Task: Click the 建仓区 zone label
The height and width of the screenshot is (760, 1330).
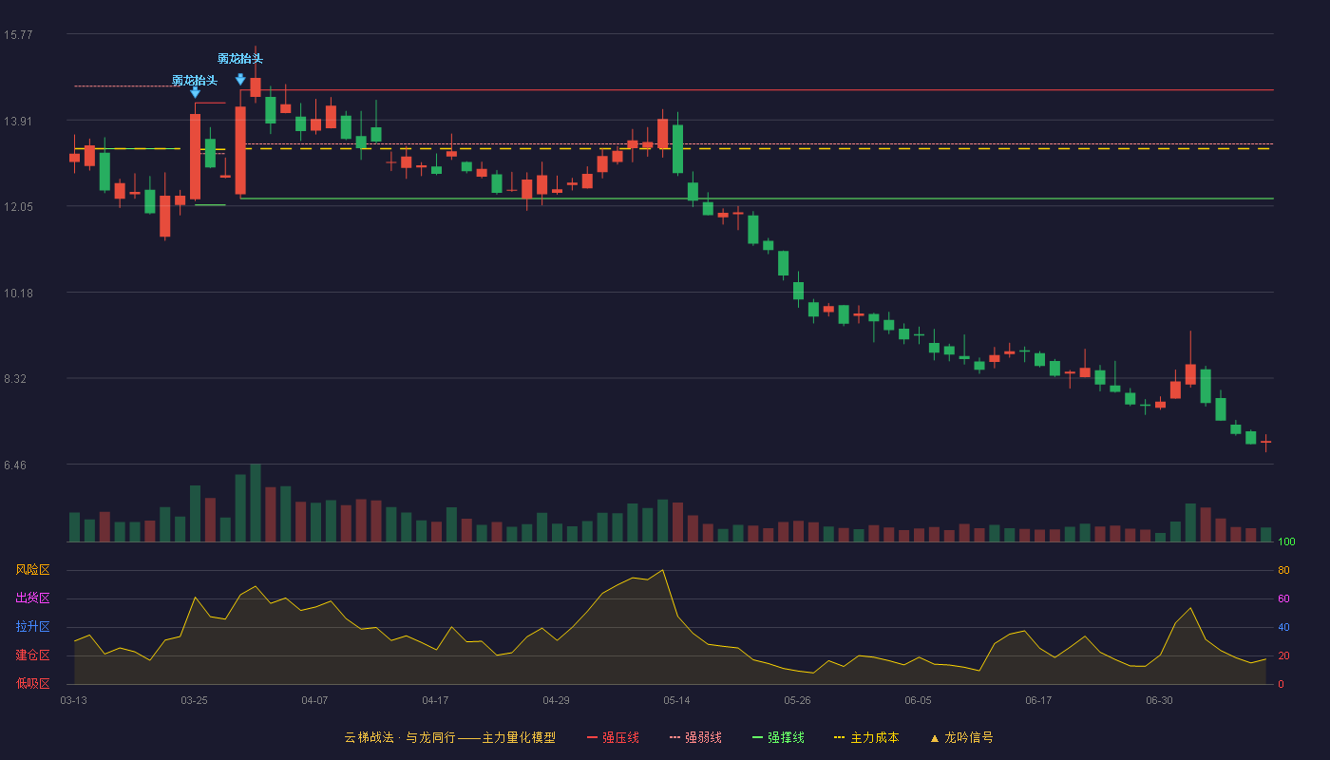Action: [x=32, y=655]
